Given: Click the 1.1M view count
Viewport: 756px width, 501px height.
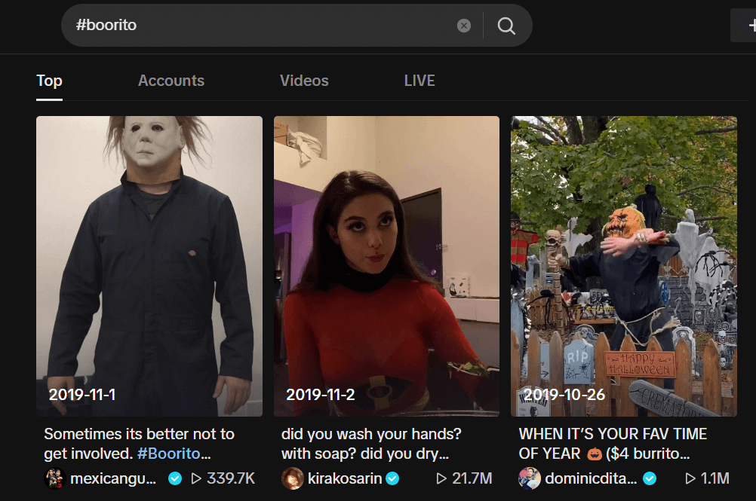Looking at the screenshot, I should 715,478.
